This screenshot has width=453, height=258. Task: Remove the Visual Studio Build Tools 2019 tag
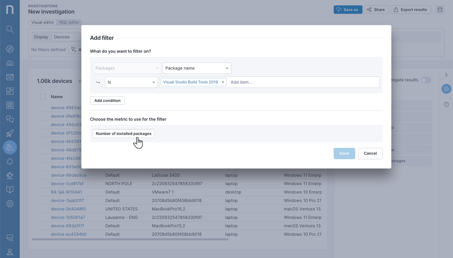pos(223,82)
